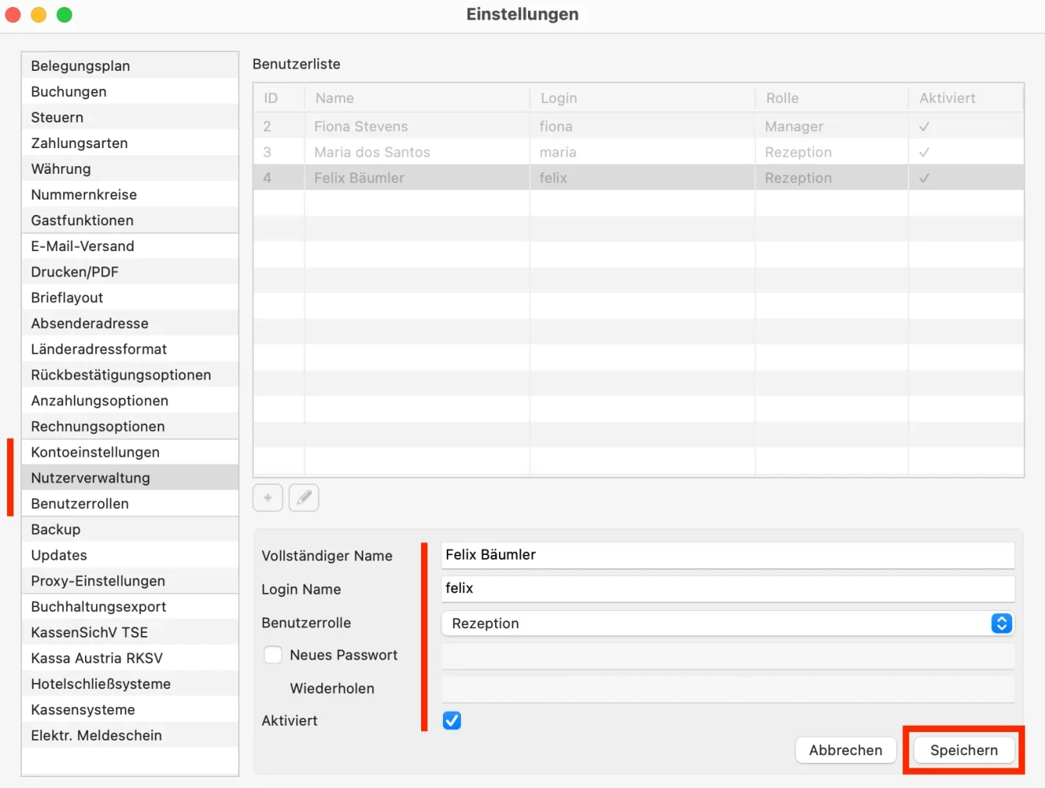Open Länderadressformat section
Image resolution: width=1045 pixels, height=788 pixels.
click(130, 348)
